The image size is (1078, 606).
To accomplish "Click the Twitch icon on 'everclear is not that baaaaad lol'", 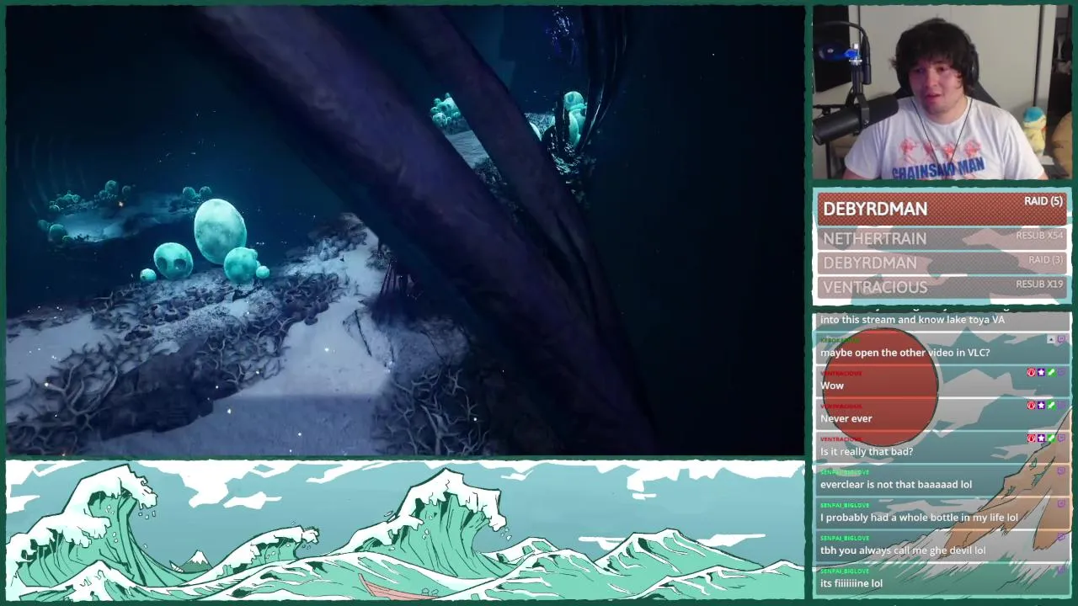I will (x=1061, y=471).
